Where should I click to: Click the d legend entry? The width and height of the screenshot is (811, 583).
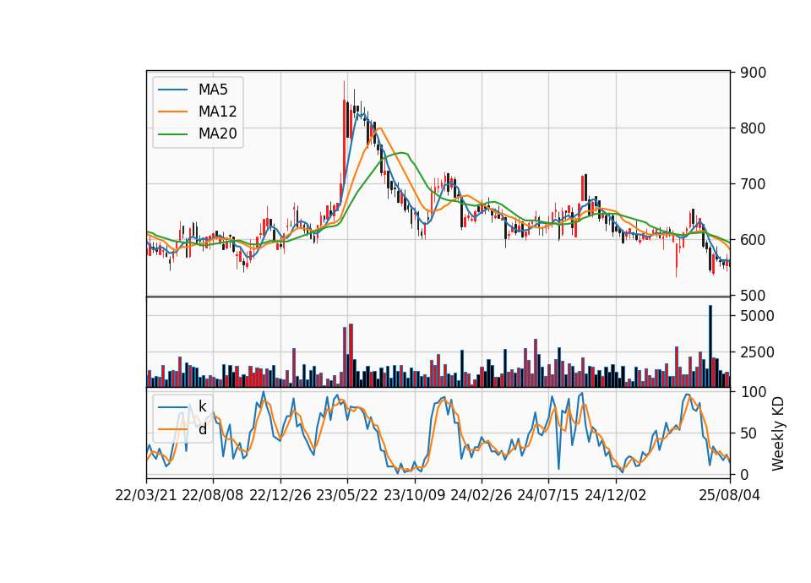(x=202, y=429)
